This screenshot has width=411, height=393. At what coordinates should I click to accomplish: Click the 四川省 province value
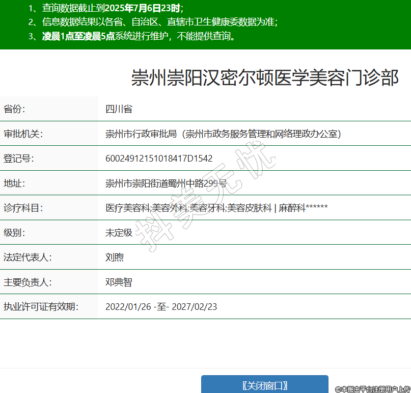pos(119,109)
